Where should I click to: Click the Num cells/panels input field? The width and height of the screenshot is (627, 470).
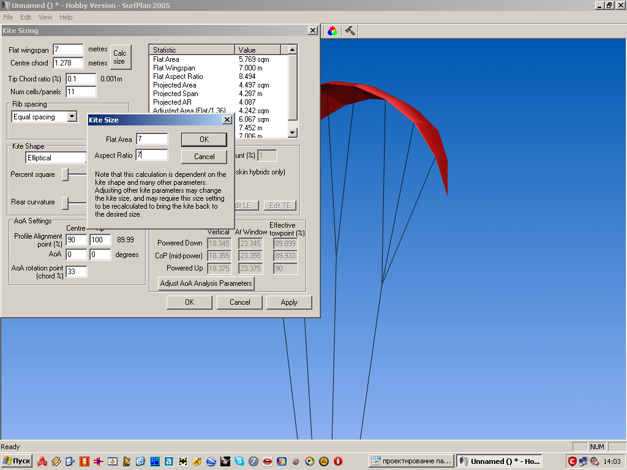81,92
